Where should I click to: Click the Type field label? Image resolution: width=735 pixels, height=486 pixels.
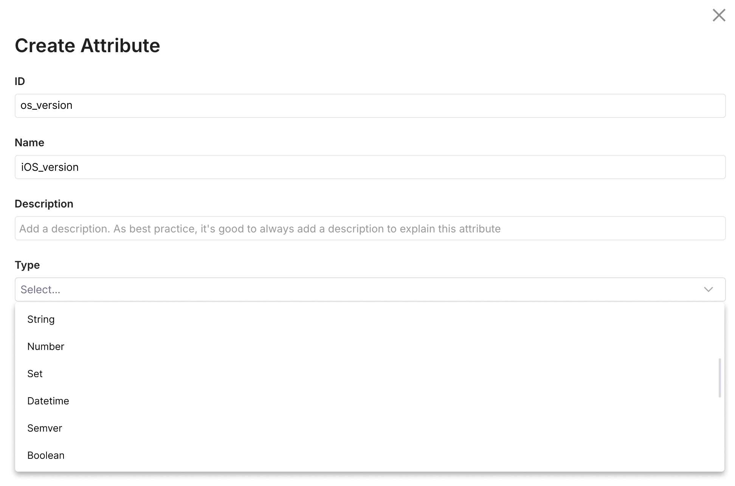tap(27, 265)
